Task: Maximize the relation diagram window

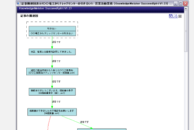Action: coord(180,3)
